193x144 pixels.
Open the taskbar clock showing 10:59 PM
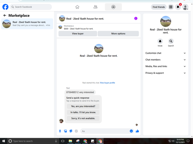[x=180, y=141]
